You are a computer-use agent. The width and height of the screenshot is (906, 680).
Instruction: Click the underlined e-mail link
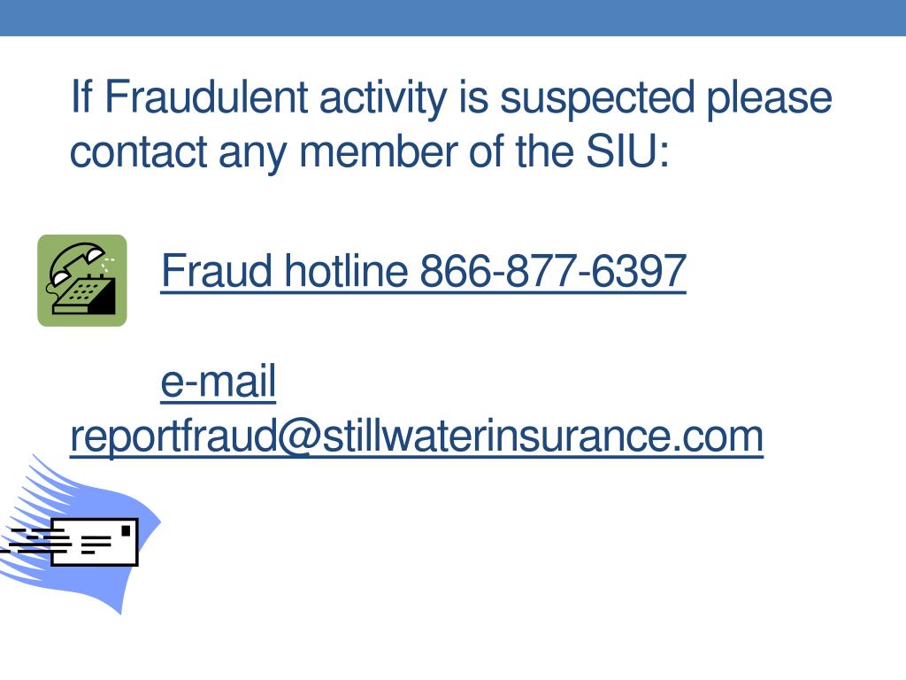point(219,381)
